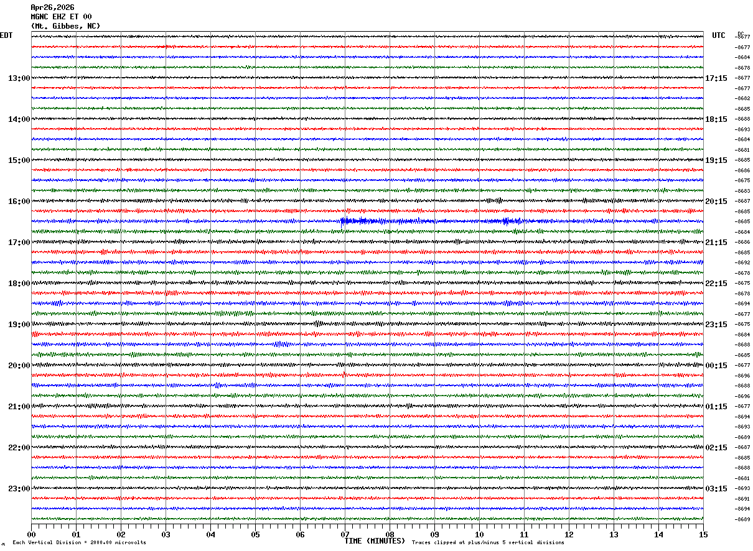Select the station code MGNC EHZ ET 00

point(61,17)
